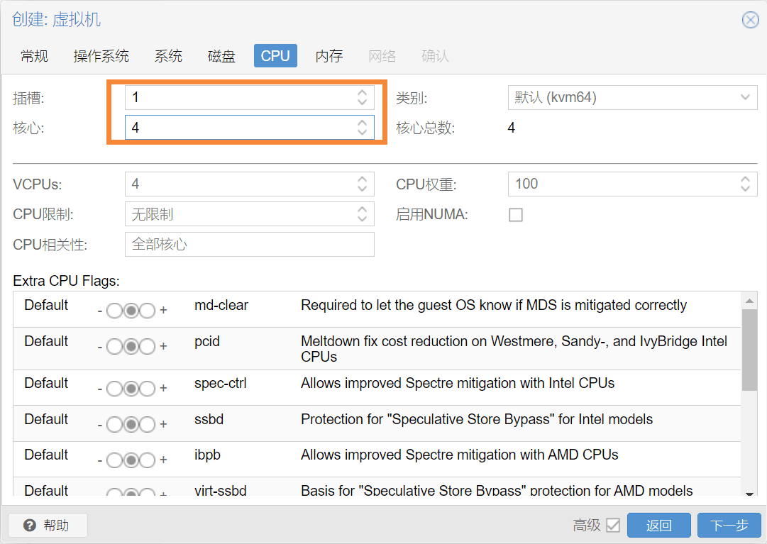
Task: Click the 返回 back button
Action: tap(659, 526)
